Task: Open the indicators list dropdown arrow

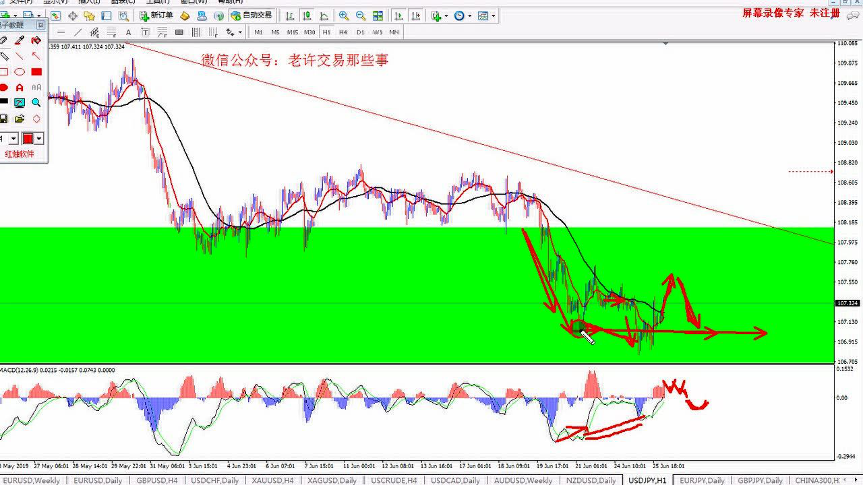Action: 448,15
